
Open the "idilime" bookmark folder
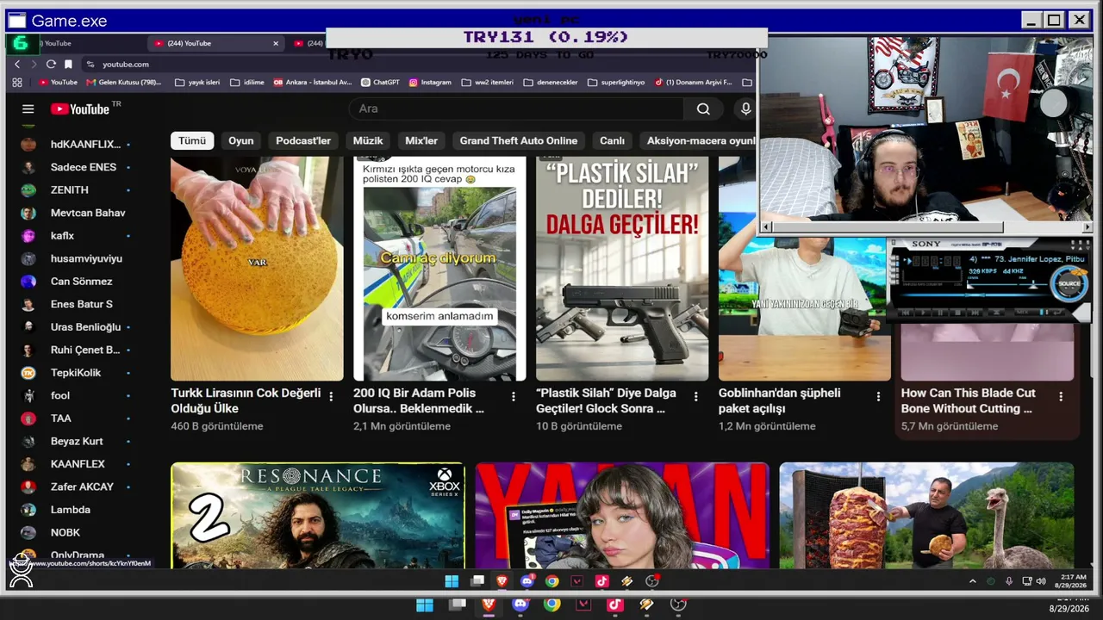(x=247, y=83)
